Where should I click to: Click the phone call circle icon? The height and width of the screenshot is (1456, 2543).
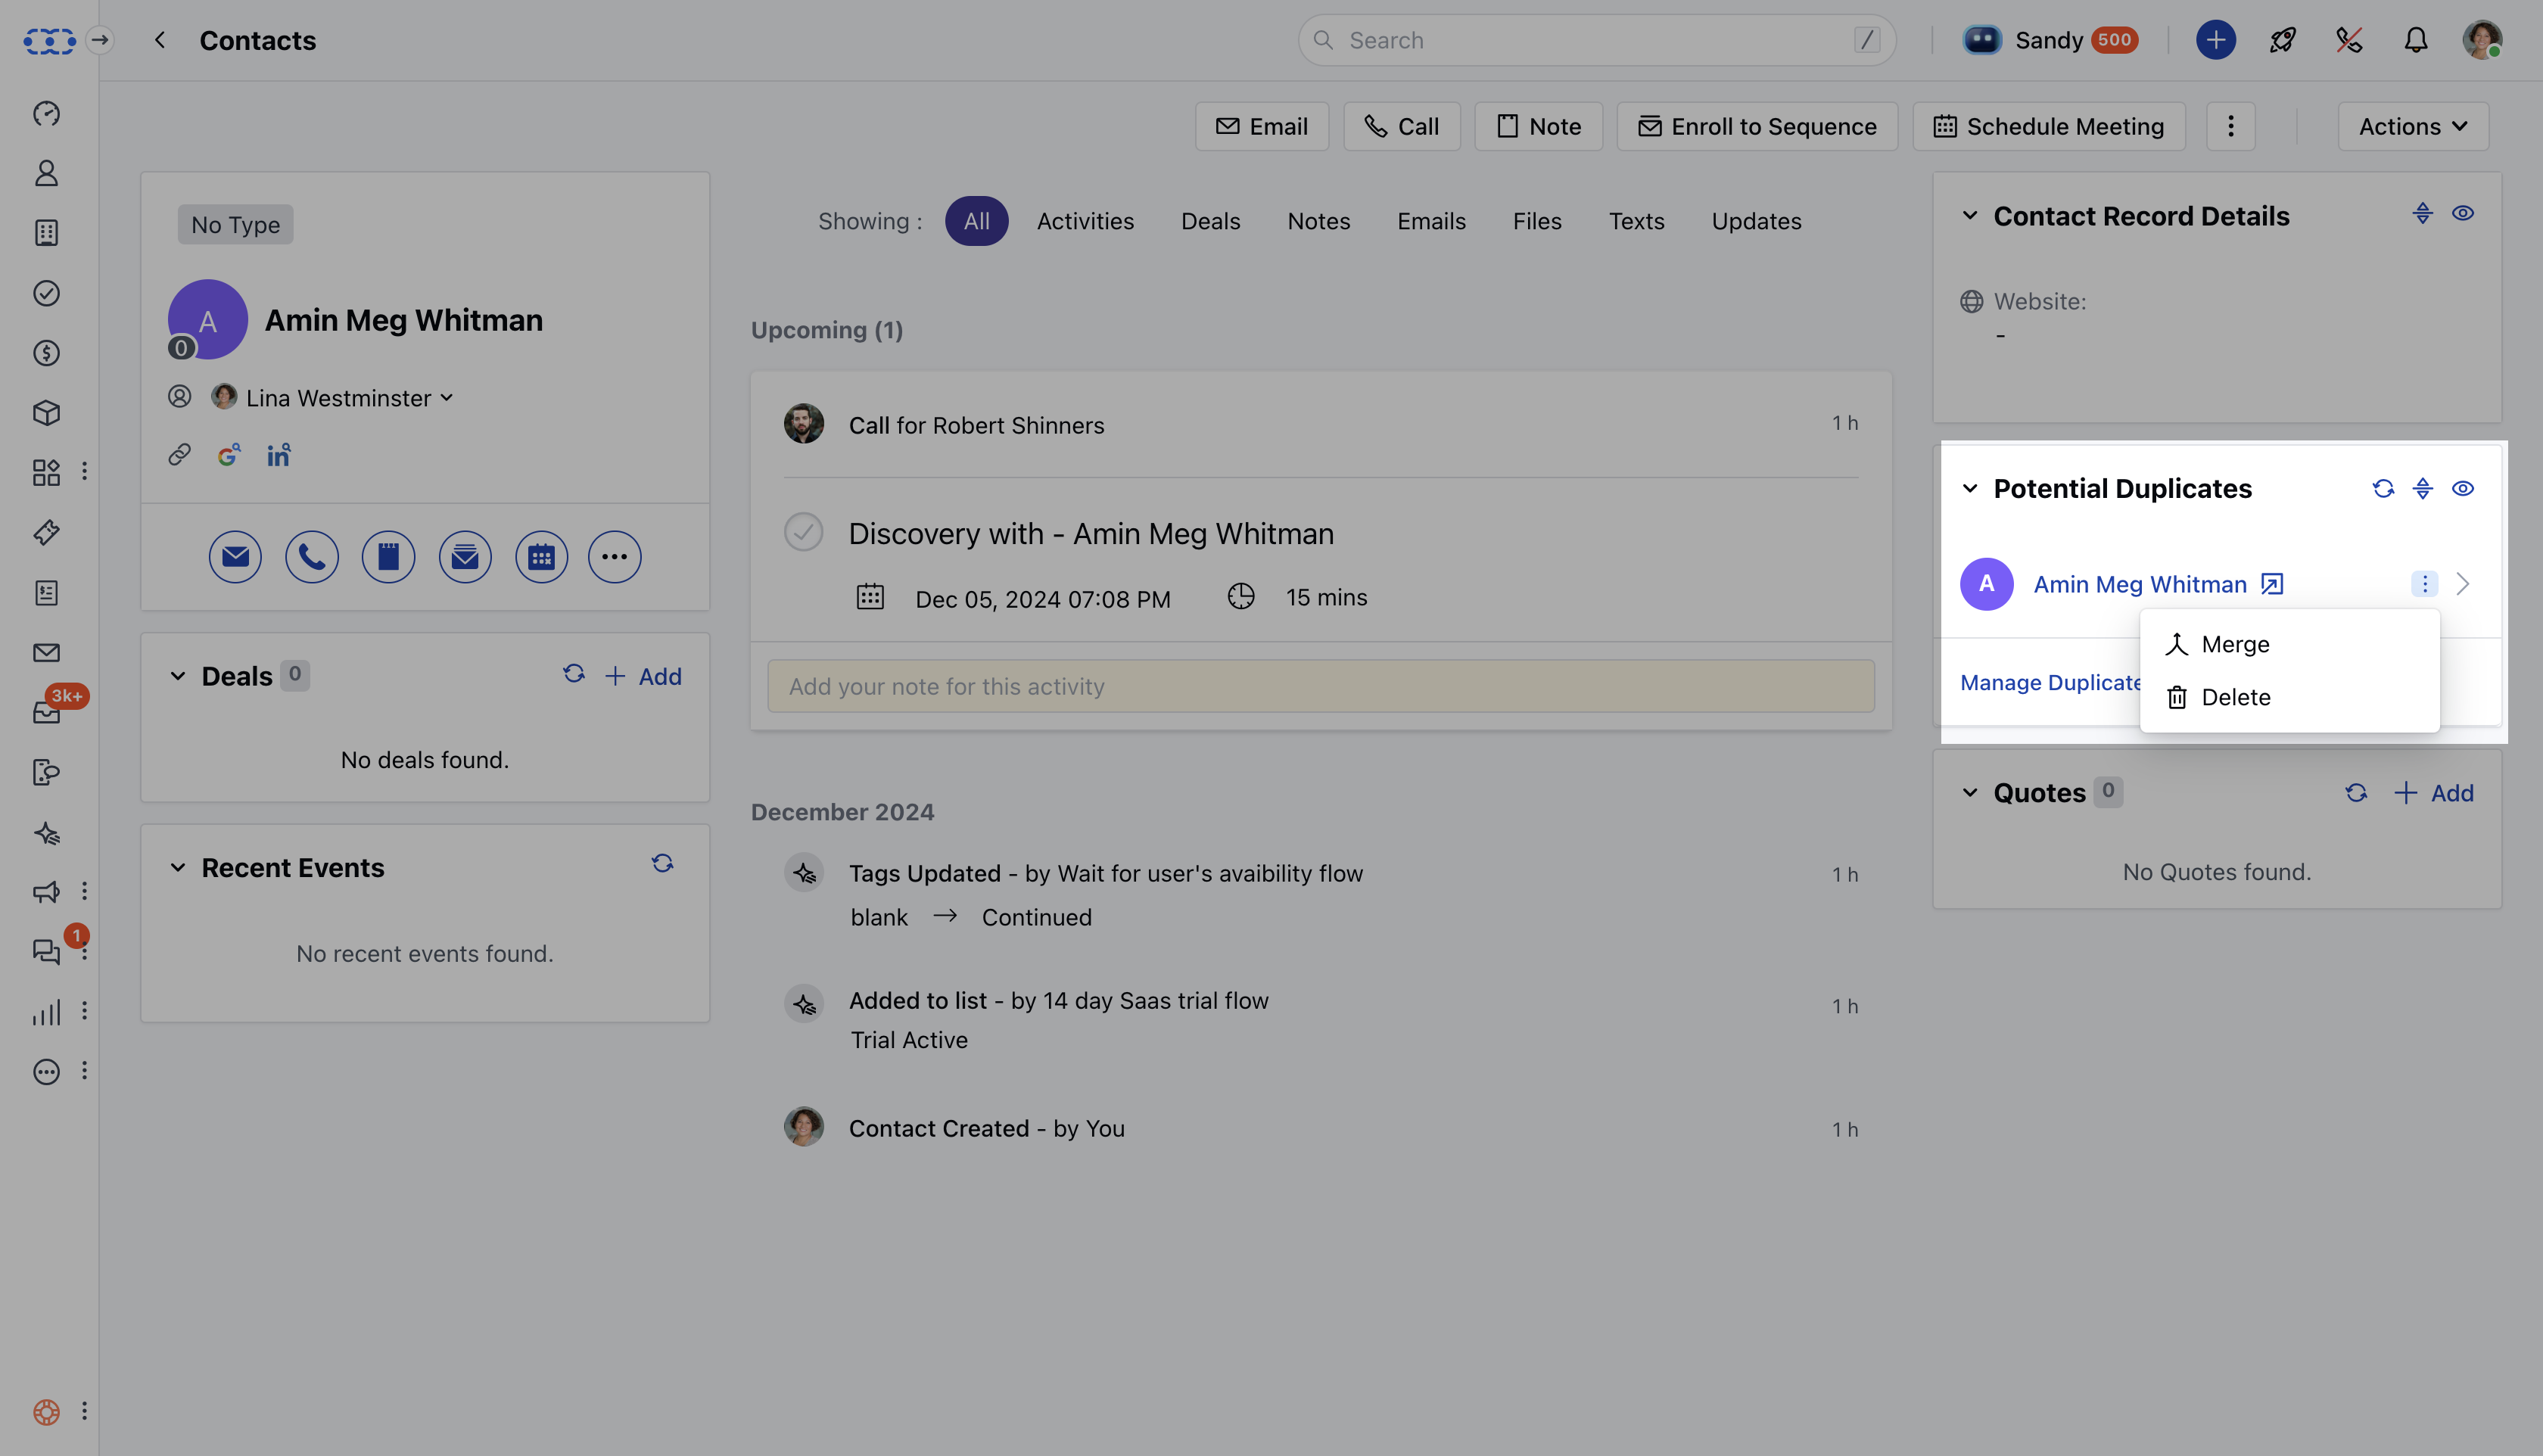(x=311, y=557)
